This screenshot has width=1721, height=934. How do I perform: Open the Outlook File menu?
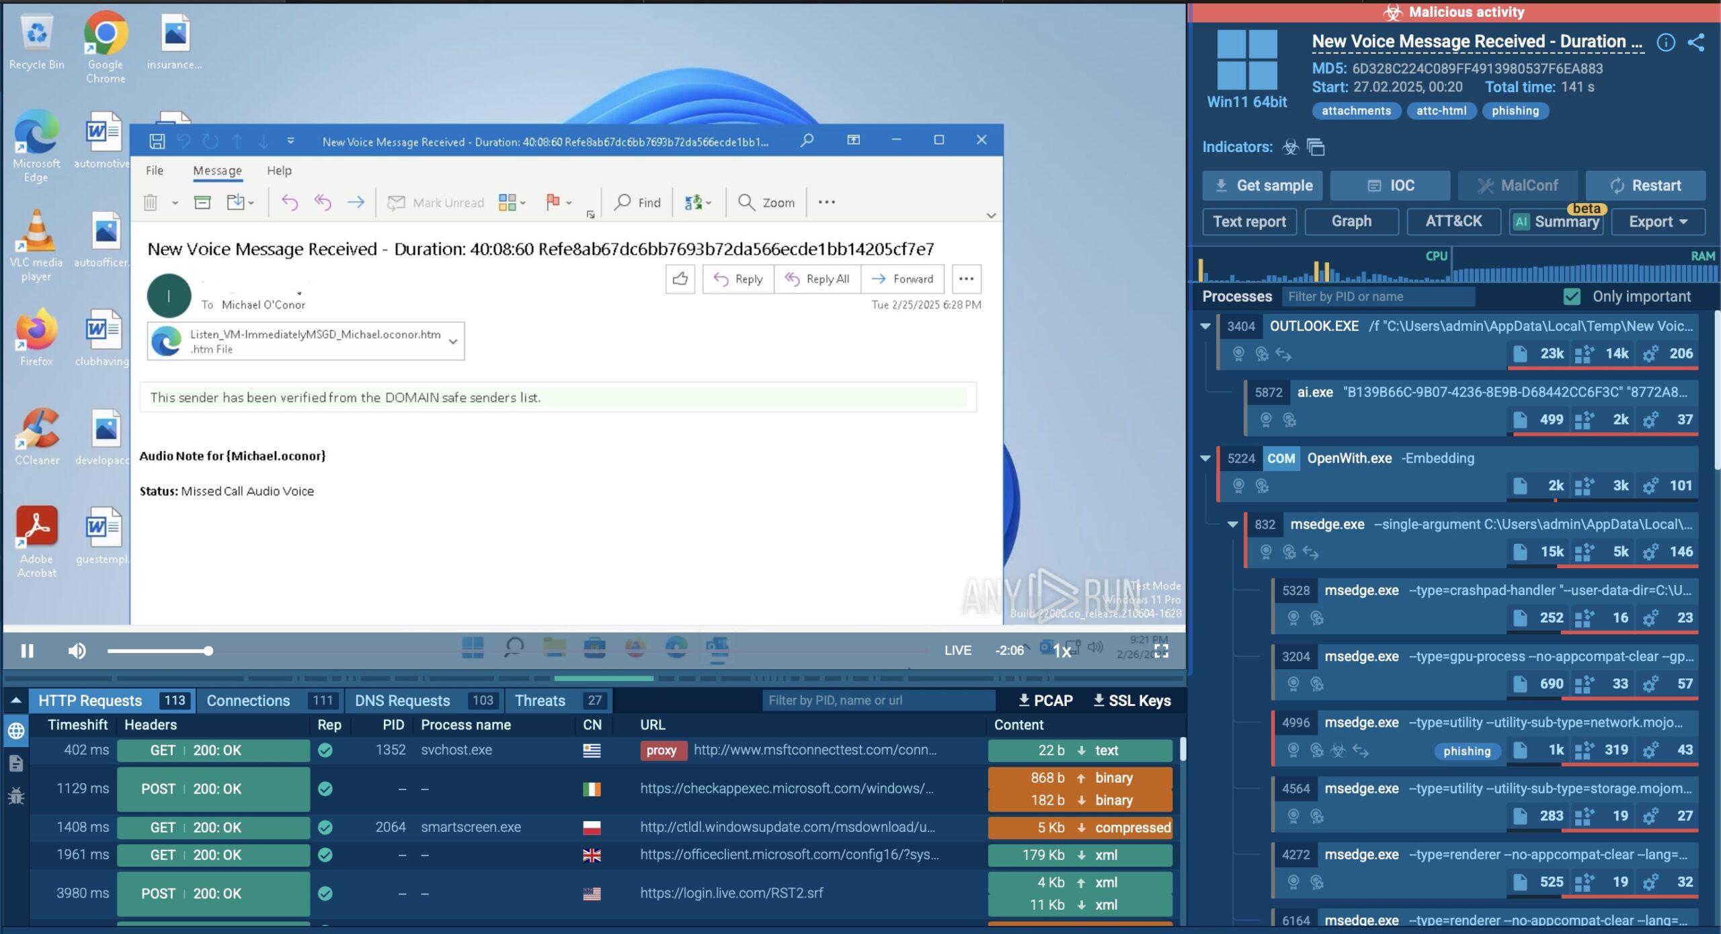point(155,170)
